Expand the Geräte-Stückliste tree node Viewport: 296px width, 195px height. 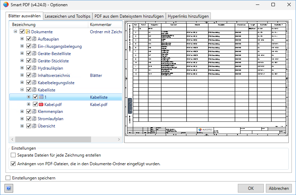(22, 61)
